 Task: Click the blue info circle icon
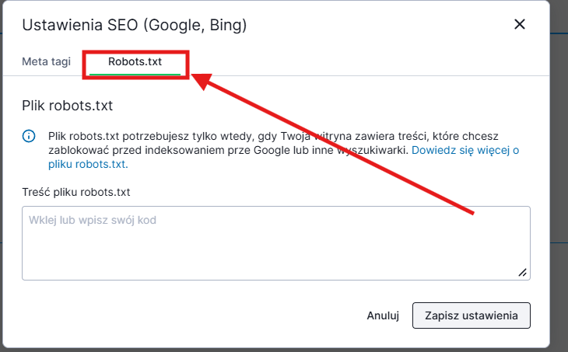click(29, 137)
